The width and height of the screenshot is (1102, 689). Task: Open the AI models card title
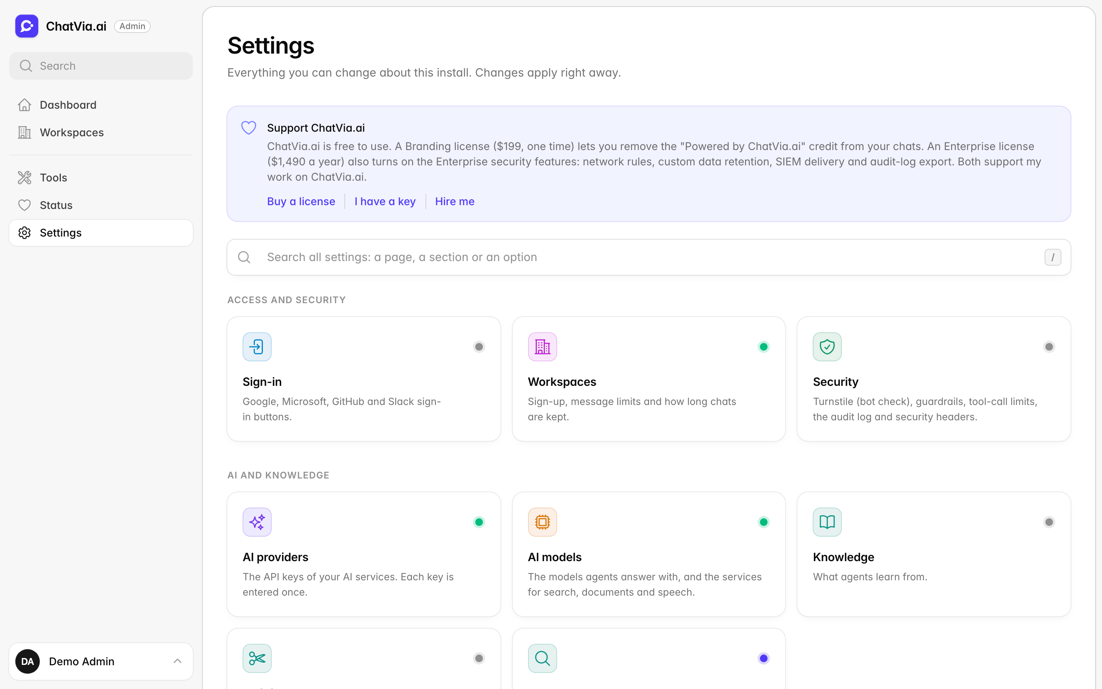(x=554, y=557)
